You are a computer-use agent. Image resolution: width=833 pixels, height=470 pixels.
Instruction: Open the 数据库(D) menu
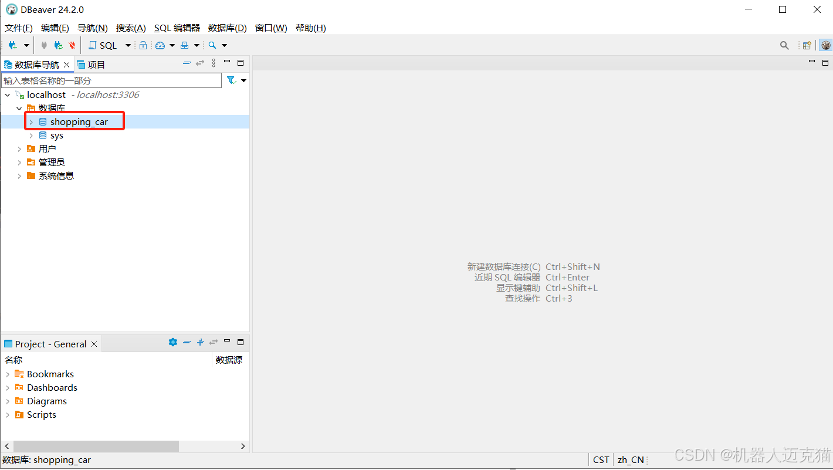(228, 28)
